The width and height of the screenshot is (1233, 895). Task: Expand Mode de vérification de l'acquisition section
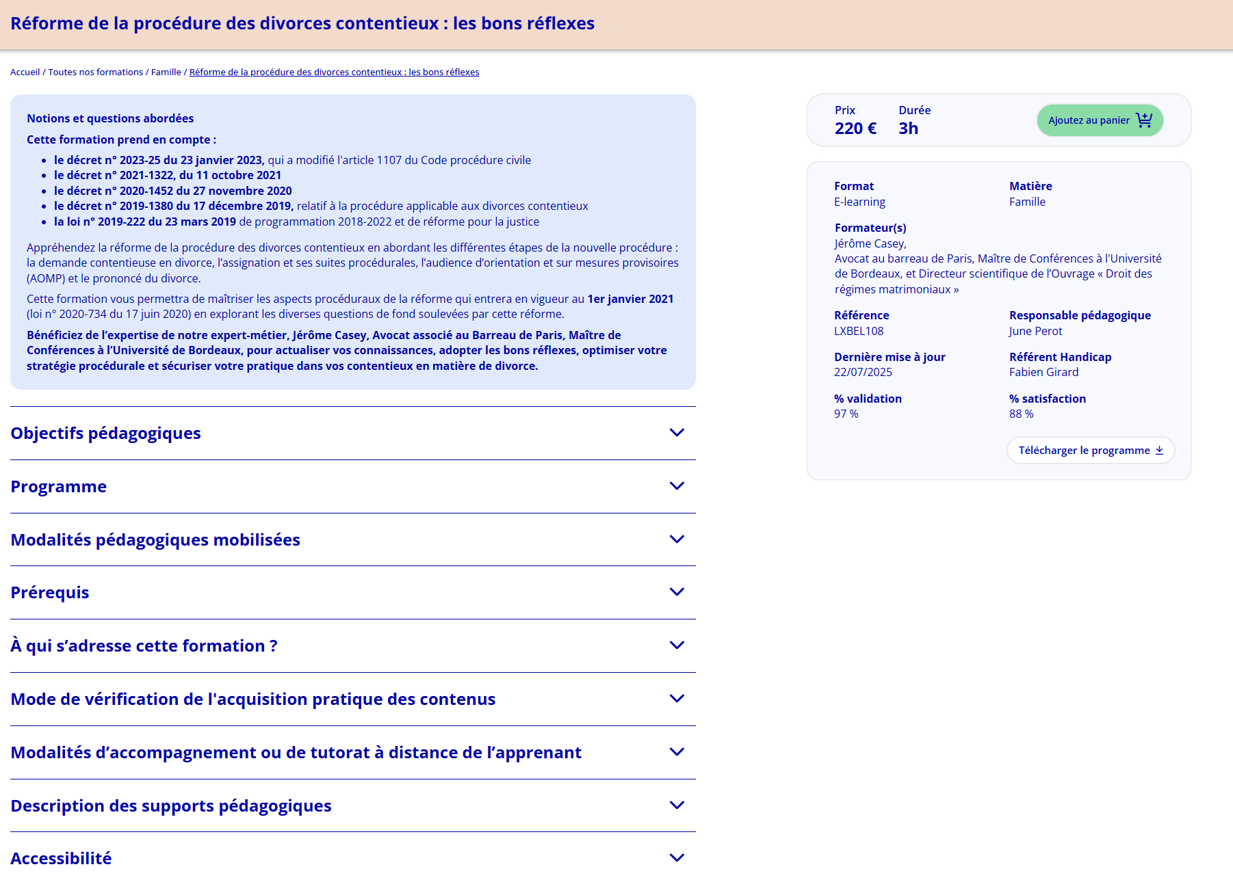[x=252, y=699]
